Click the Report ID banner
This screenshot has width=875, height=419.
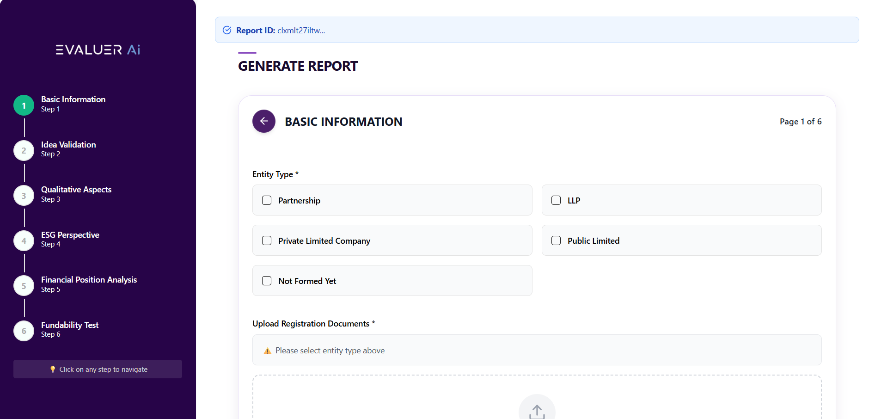pos(537,30)
